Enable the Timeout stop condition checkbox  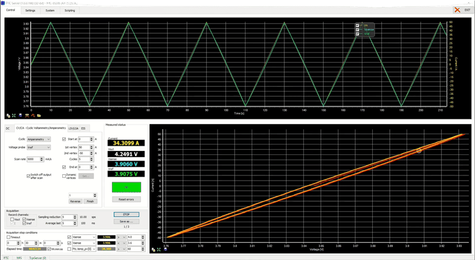point(8,237)
